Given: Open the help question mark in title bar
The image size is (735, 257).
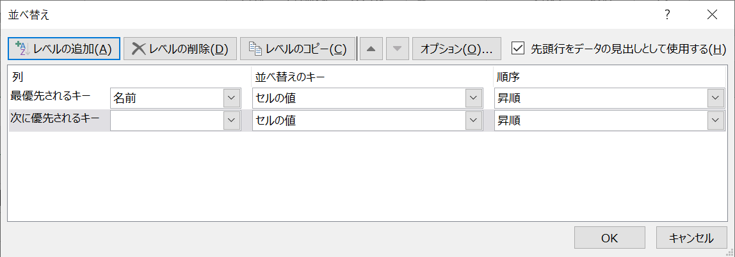Looking at the screenshot, I should (x=667, y=15).
